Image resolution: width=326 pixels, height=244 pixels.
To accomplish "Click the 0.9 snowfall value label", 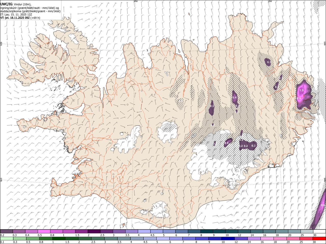I will click(299, 98).
